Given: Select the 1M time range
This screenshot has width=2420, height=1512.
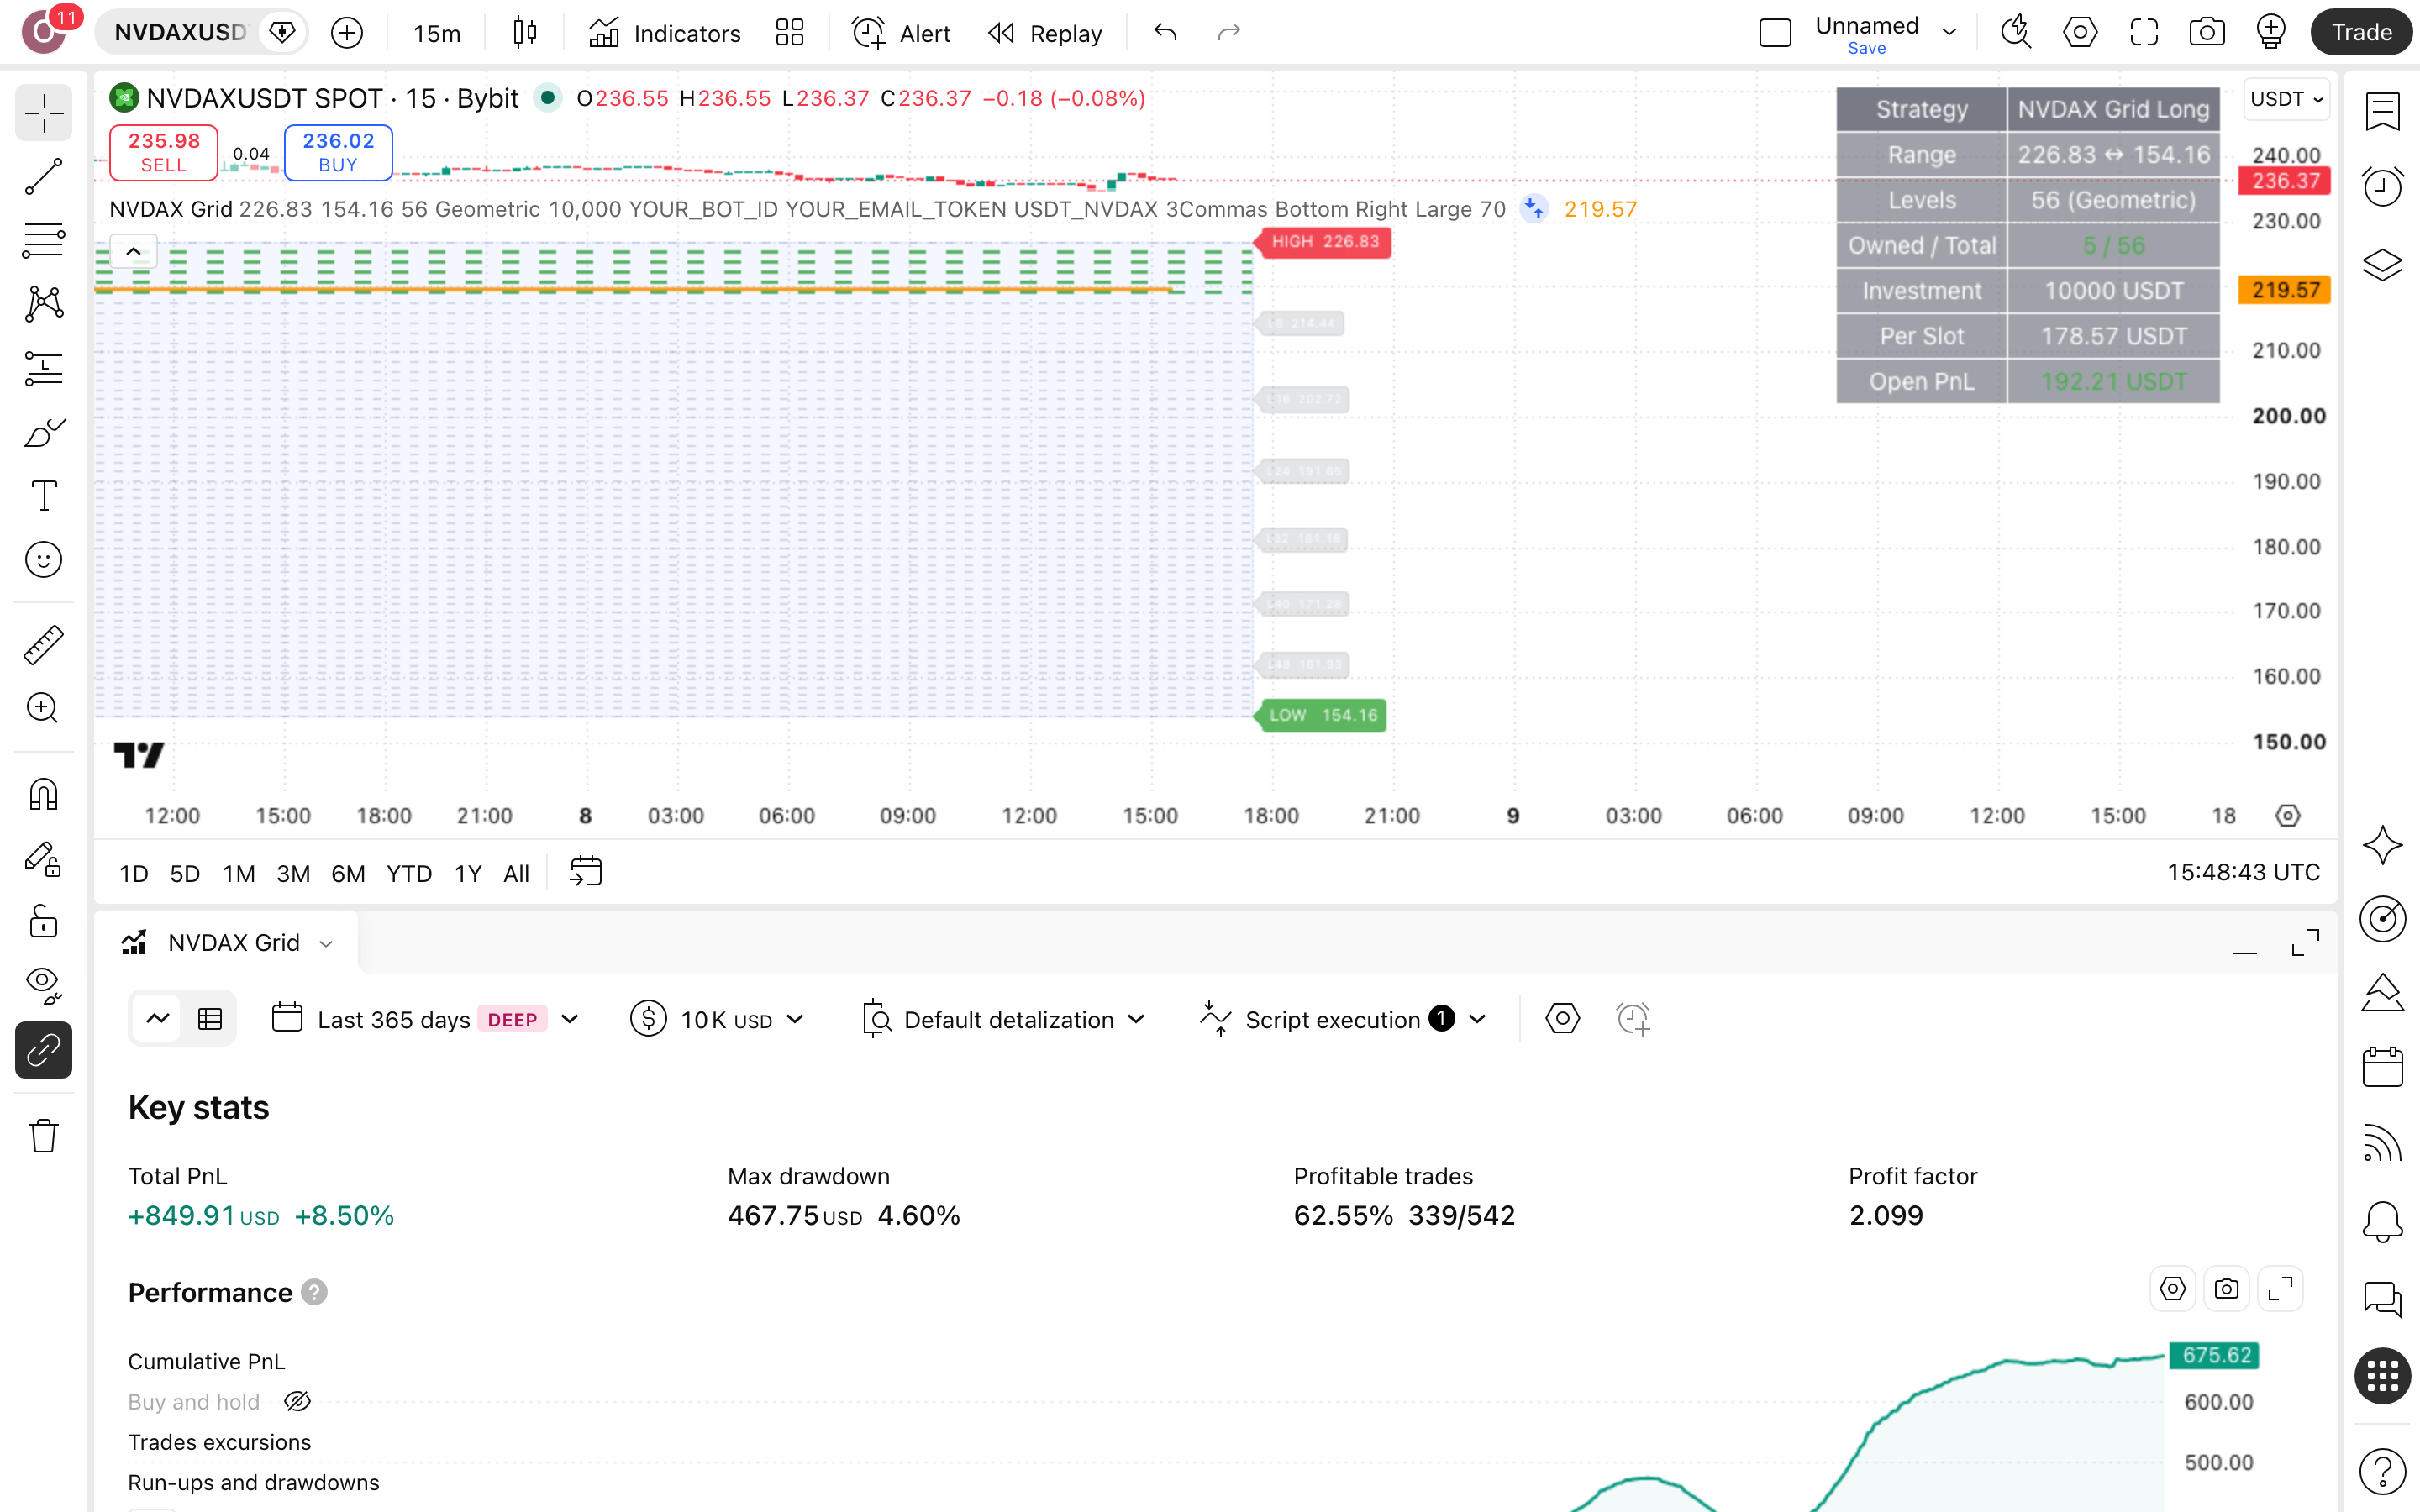Looking at the screenshot, I should (238, 873).
